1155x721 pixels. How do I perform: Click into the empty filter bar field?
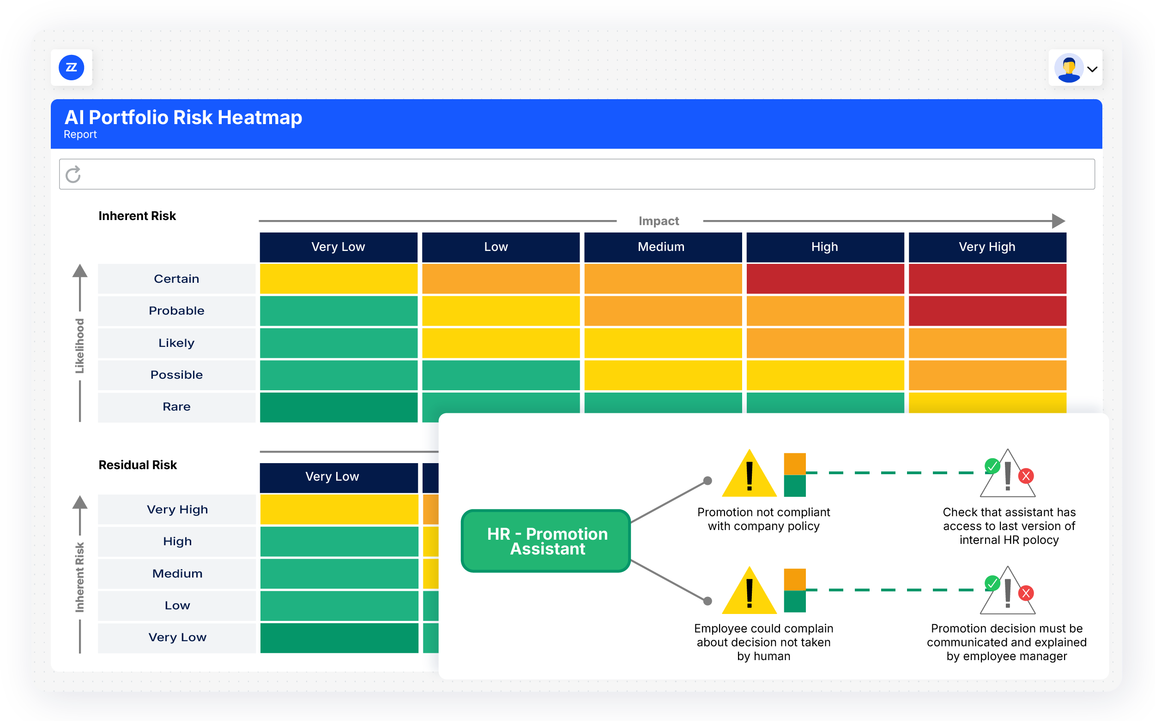click(x=576, y=174)
